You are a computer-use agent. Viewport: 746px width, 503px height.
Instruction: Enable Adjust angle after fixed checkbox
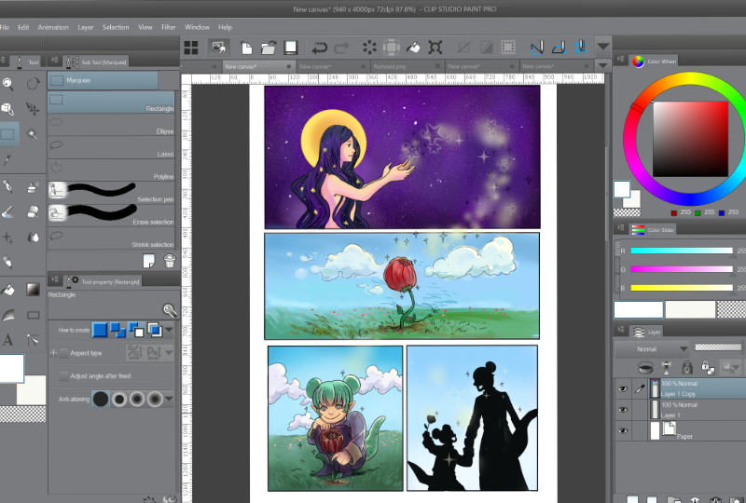(63, 376)
